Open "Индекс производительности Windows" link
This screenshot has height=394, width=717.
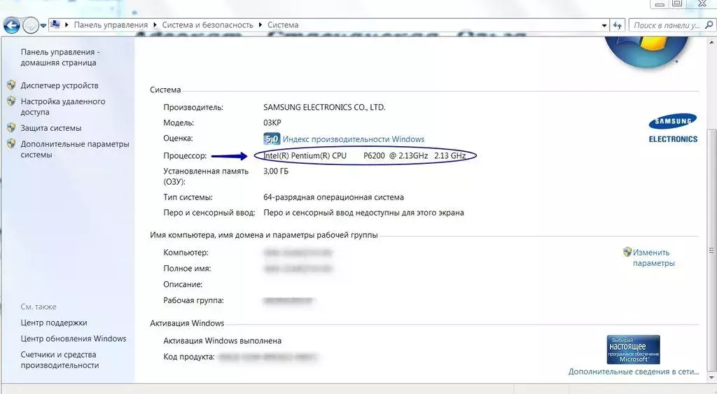[x=353, y=139]
